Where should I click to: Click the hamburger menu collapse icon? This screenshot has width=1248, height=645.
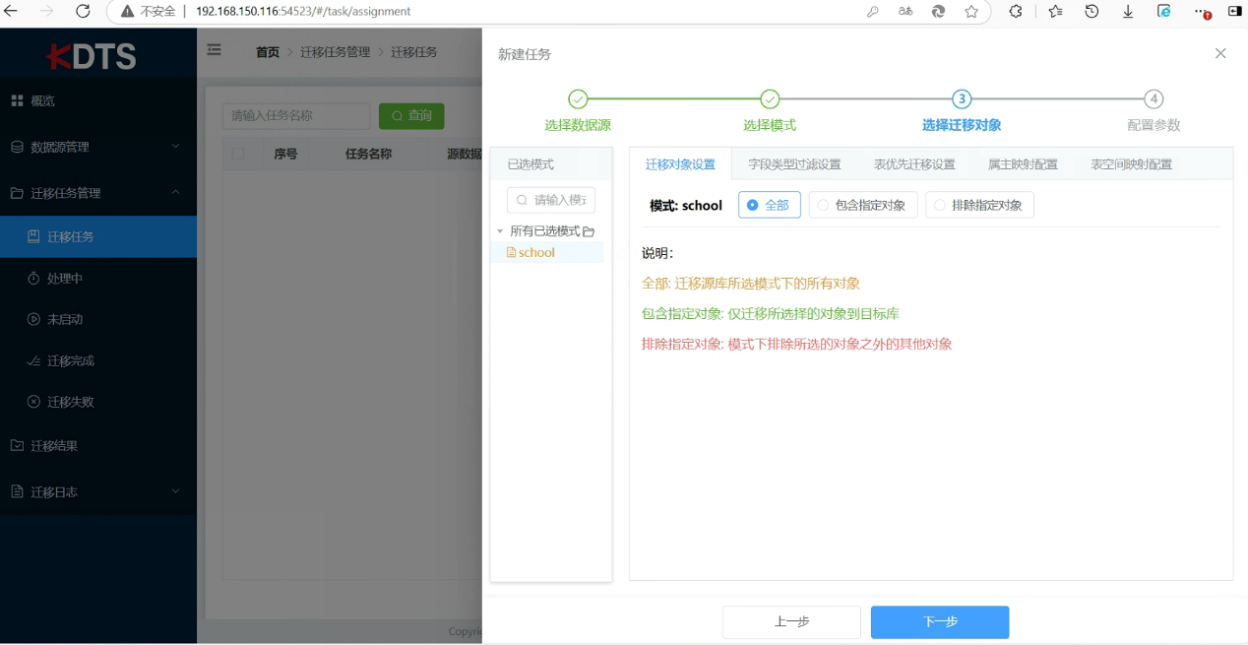[x=214, y=50]
